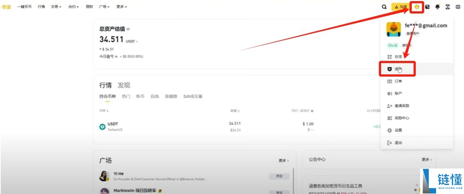
Task: Click the 币安 logo
Action: click(x=5, y=7)
